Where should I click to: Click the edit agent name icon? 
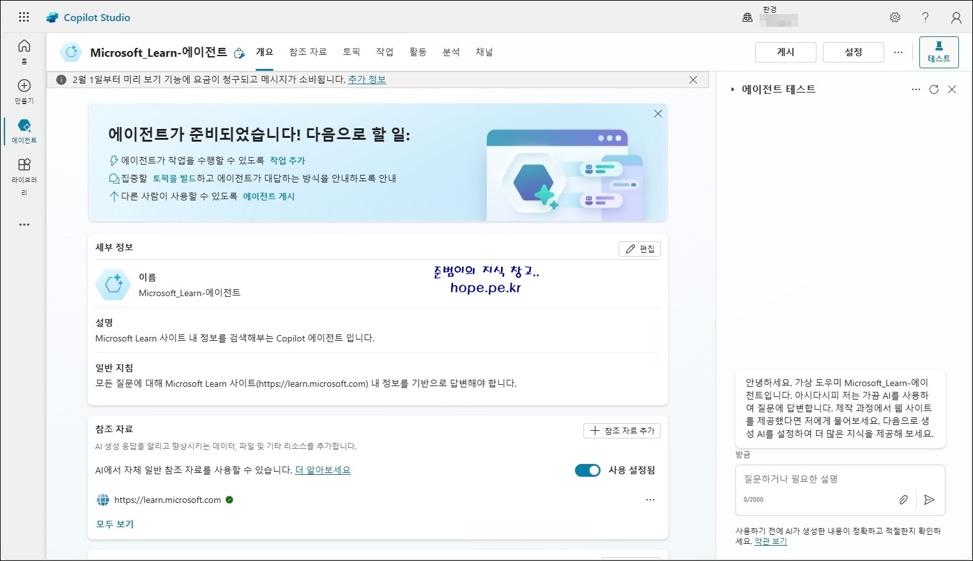pyautogui.click(x=240, y=53)
